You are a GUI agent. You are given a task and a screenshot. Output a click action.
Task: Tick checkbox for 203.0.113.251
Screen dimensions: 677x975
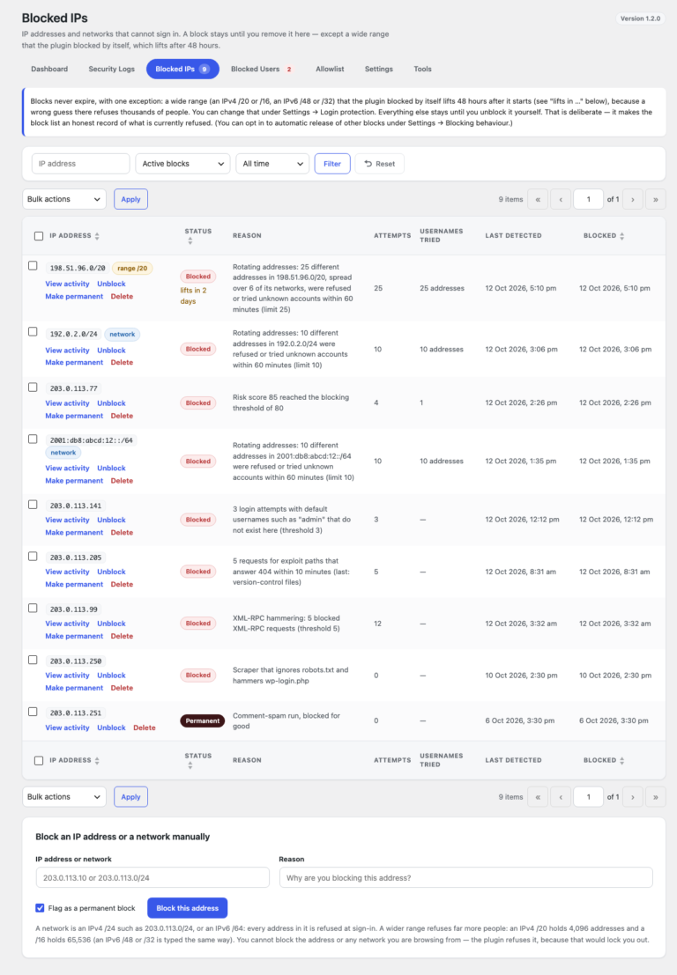33,712
